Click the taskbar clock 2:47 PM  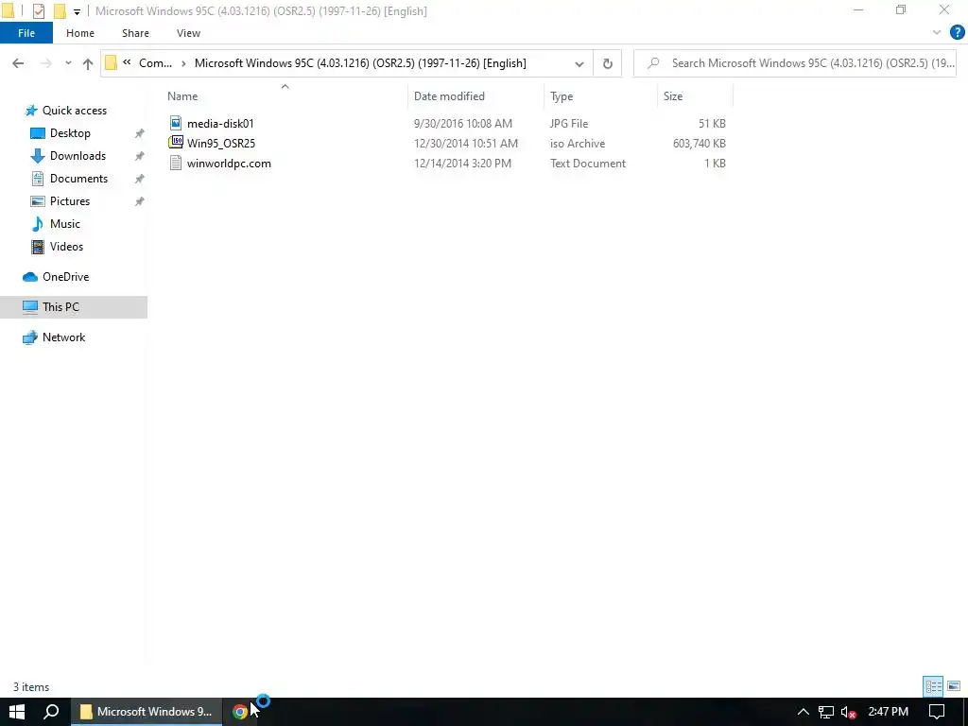pyautogui.click(x=888, y=712)
